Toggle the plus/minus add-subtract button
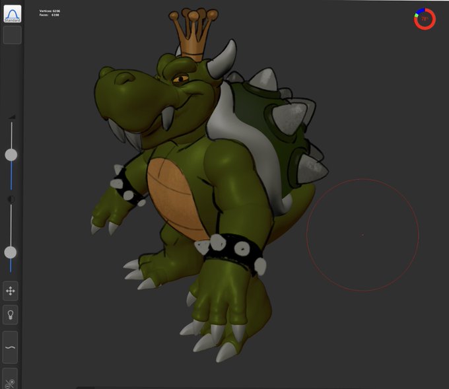Screen dimensions: 449x389 pos(11,380)
